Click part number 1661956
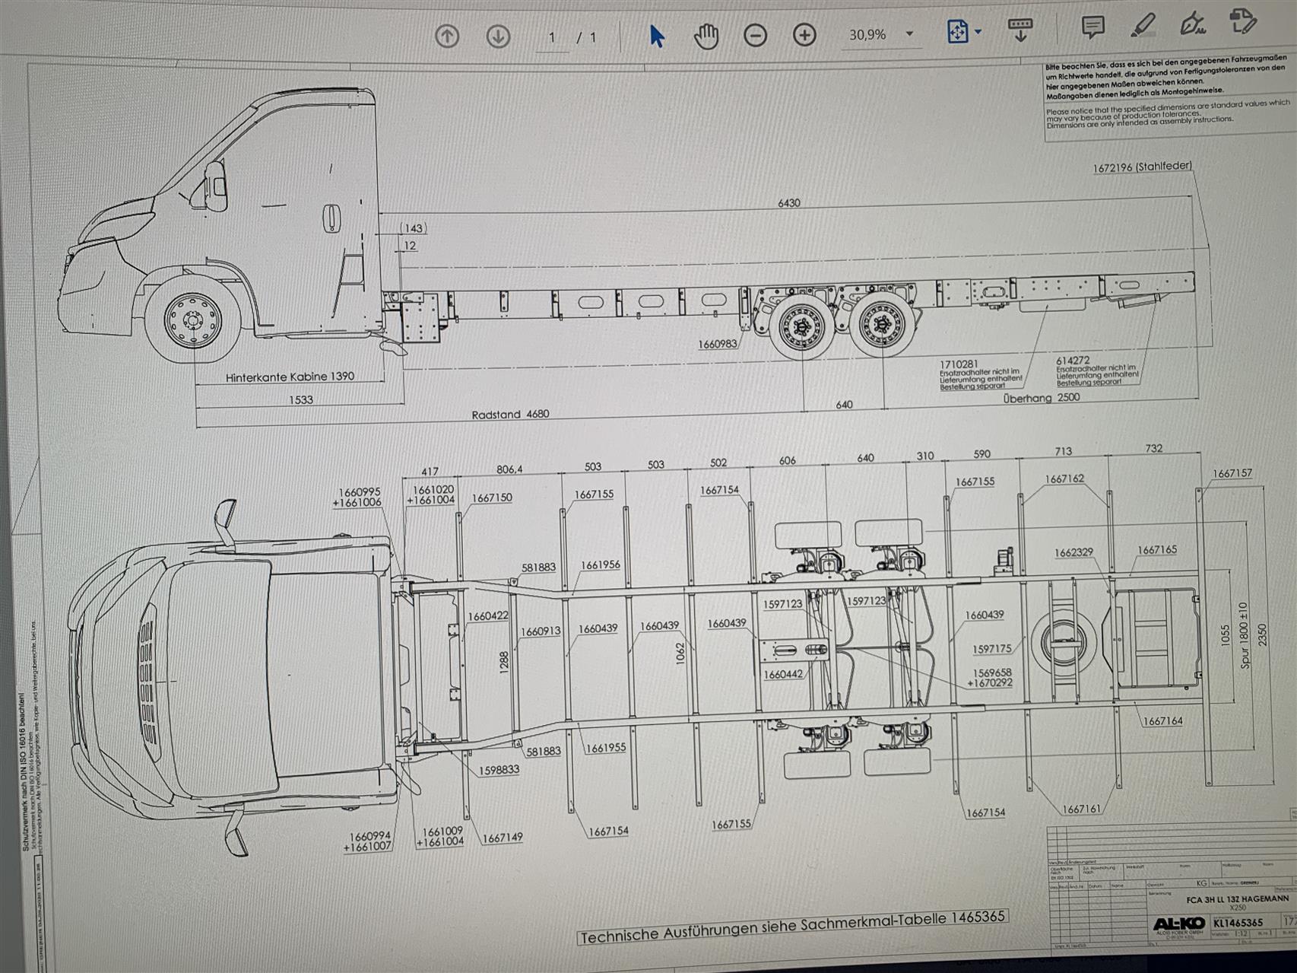This screenshot has height=973, width=1297. 600,564
